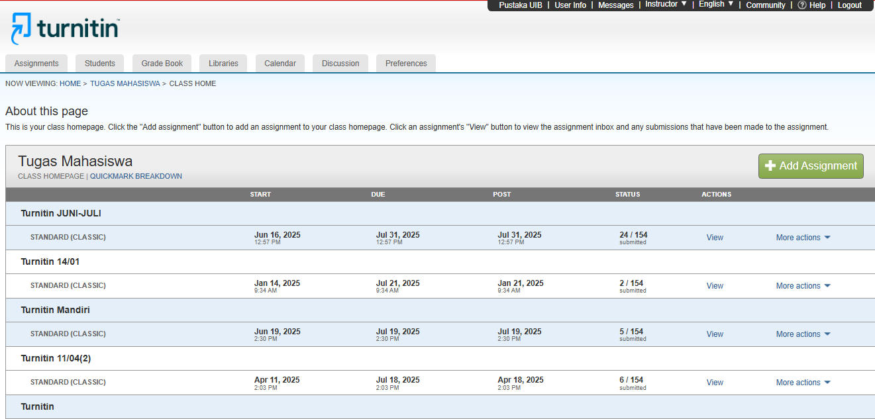Viewport: 875px width, 419px height.
Task: Open the Assignments tab
Action: (36, 64)
